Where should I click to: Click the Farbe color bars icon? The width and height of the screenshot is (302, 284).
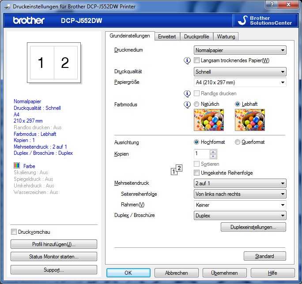[17, 165]
